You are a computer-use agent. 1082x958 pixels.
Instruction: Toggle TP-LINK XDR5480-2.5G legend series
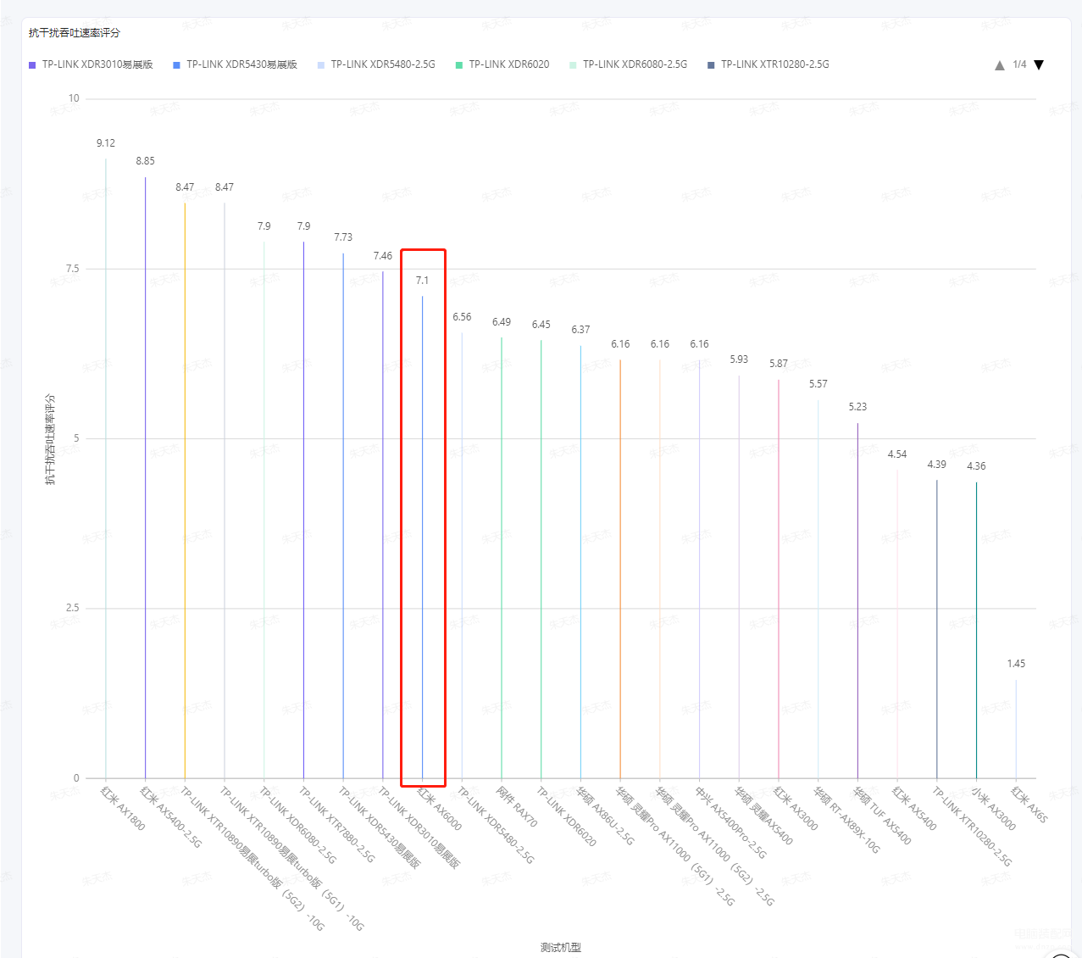376,64
